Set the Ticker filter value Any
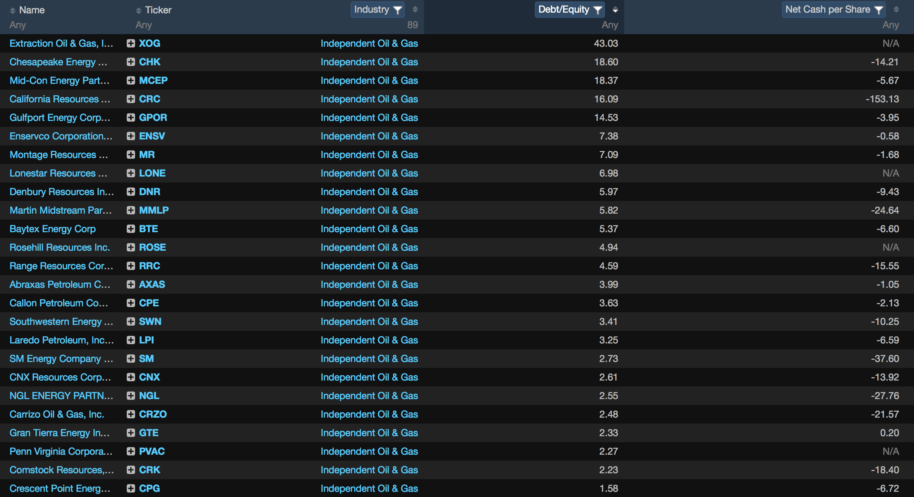 point(144,25)
